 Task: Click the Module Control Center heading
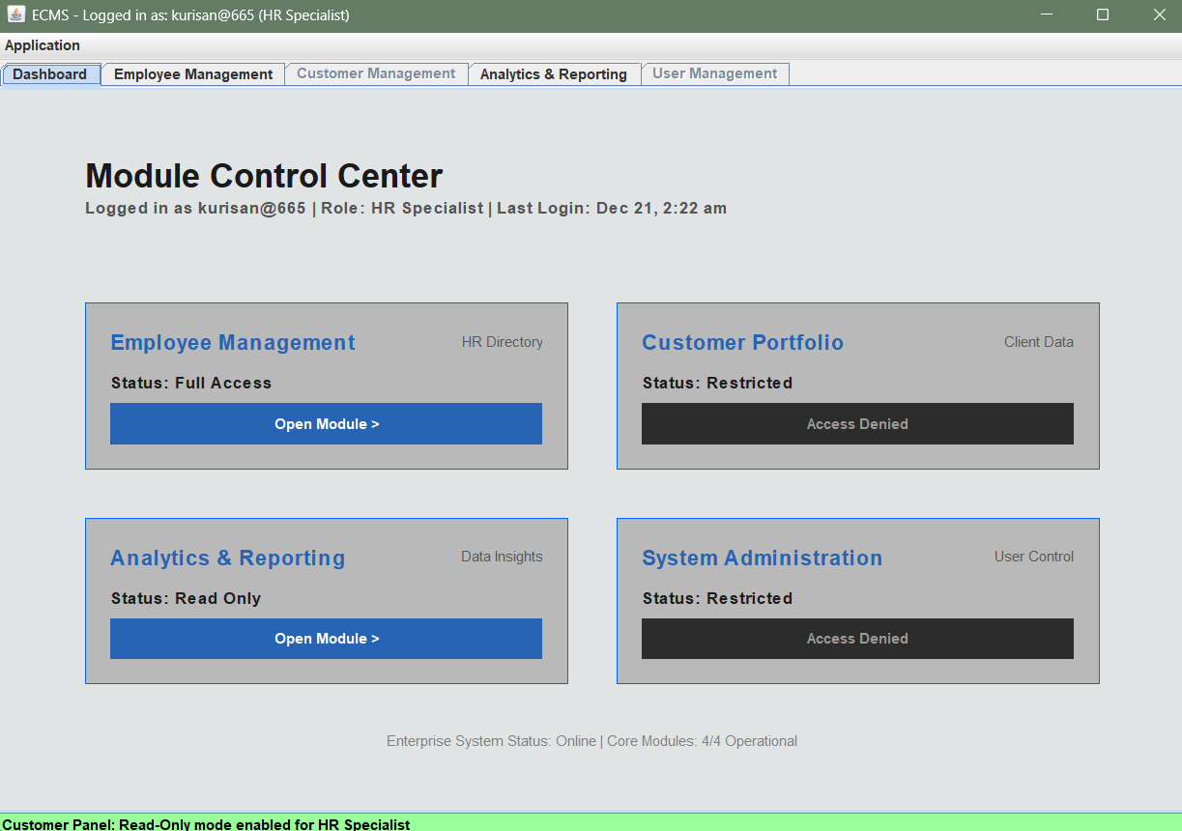[263, 176]
